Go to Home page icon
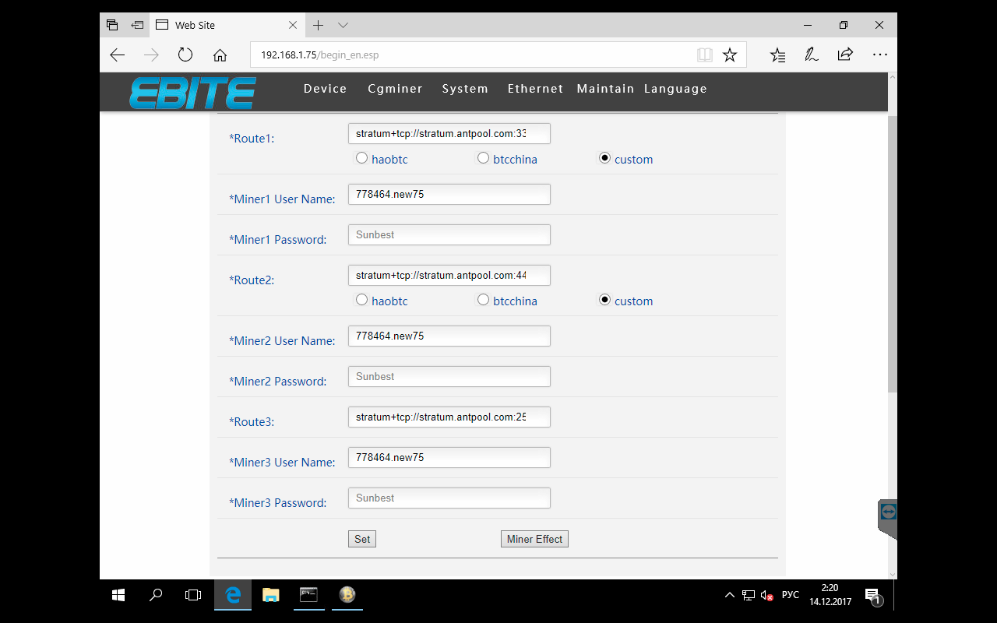This screenshot has height=623, width=997. coord(220,55)
